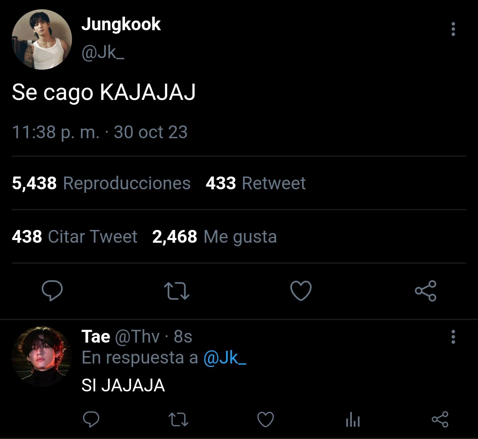
Task: View the 433 Retweet list
Action: [x=255, y=183]
